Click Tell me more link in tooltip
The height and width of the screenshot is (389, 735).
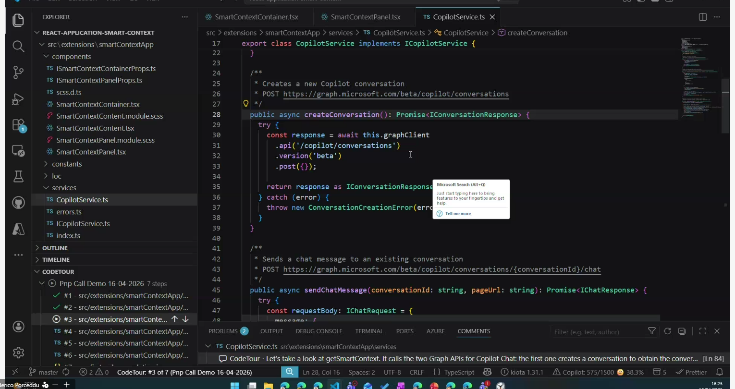[458, 214]
